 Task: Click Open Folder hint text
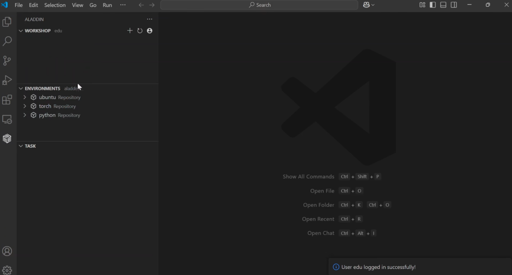tap(318, 205)
